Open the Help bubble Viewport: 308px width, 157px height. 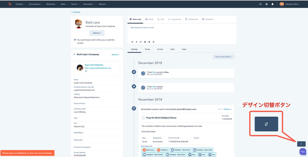303,151
